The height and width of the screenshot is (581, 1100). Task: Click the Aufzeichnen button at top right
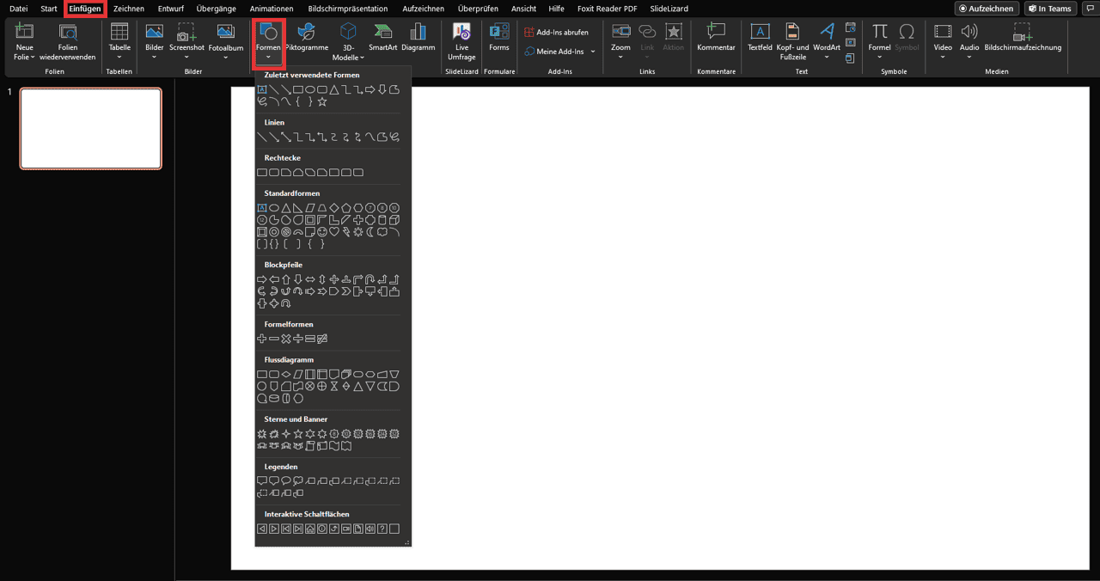[x=987, y=9]
